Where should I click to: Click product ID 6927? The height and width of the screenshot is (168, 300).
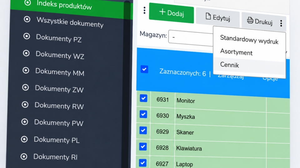(162, 164)
